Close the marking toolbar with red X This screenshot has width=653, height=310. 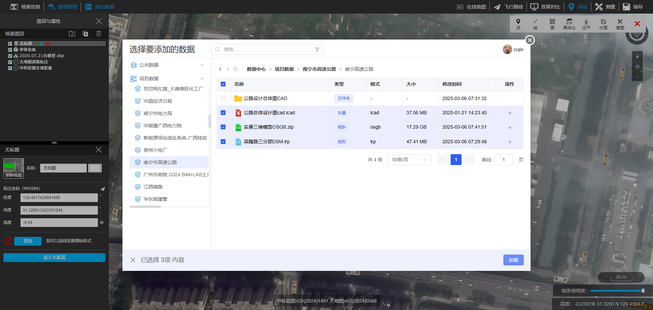click(x=637, y=23)
